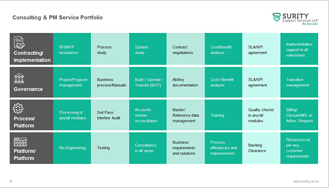
Task: Click the Consulting & PM Service Portfolio title
Action: click(58, 17)
